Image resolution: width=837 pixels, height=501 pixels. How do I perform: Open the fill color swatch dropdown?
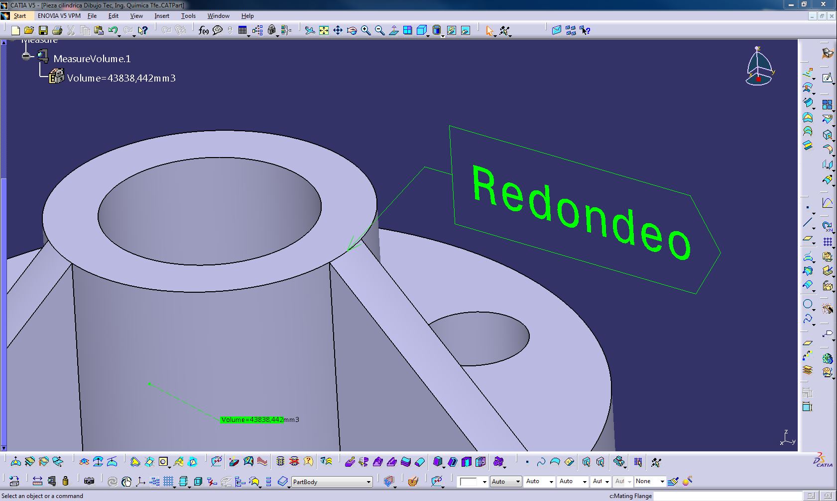[484, 482]
